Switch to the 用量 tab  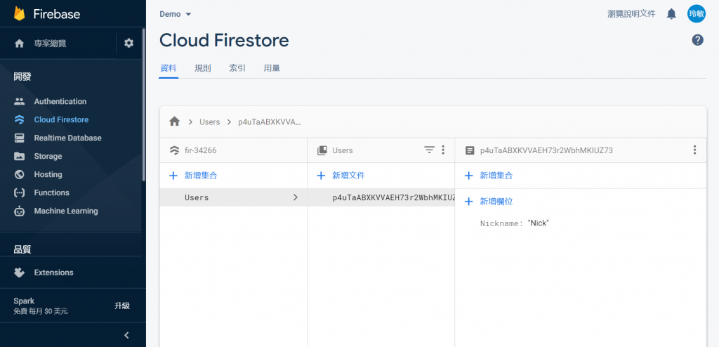tap(272, 68)
